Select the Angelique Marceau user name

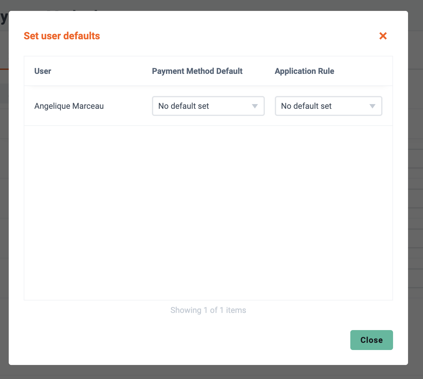click(69, 106)
